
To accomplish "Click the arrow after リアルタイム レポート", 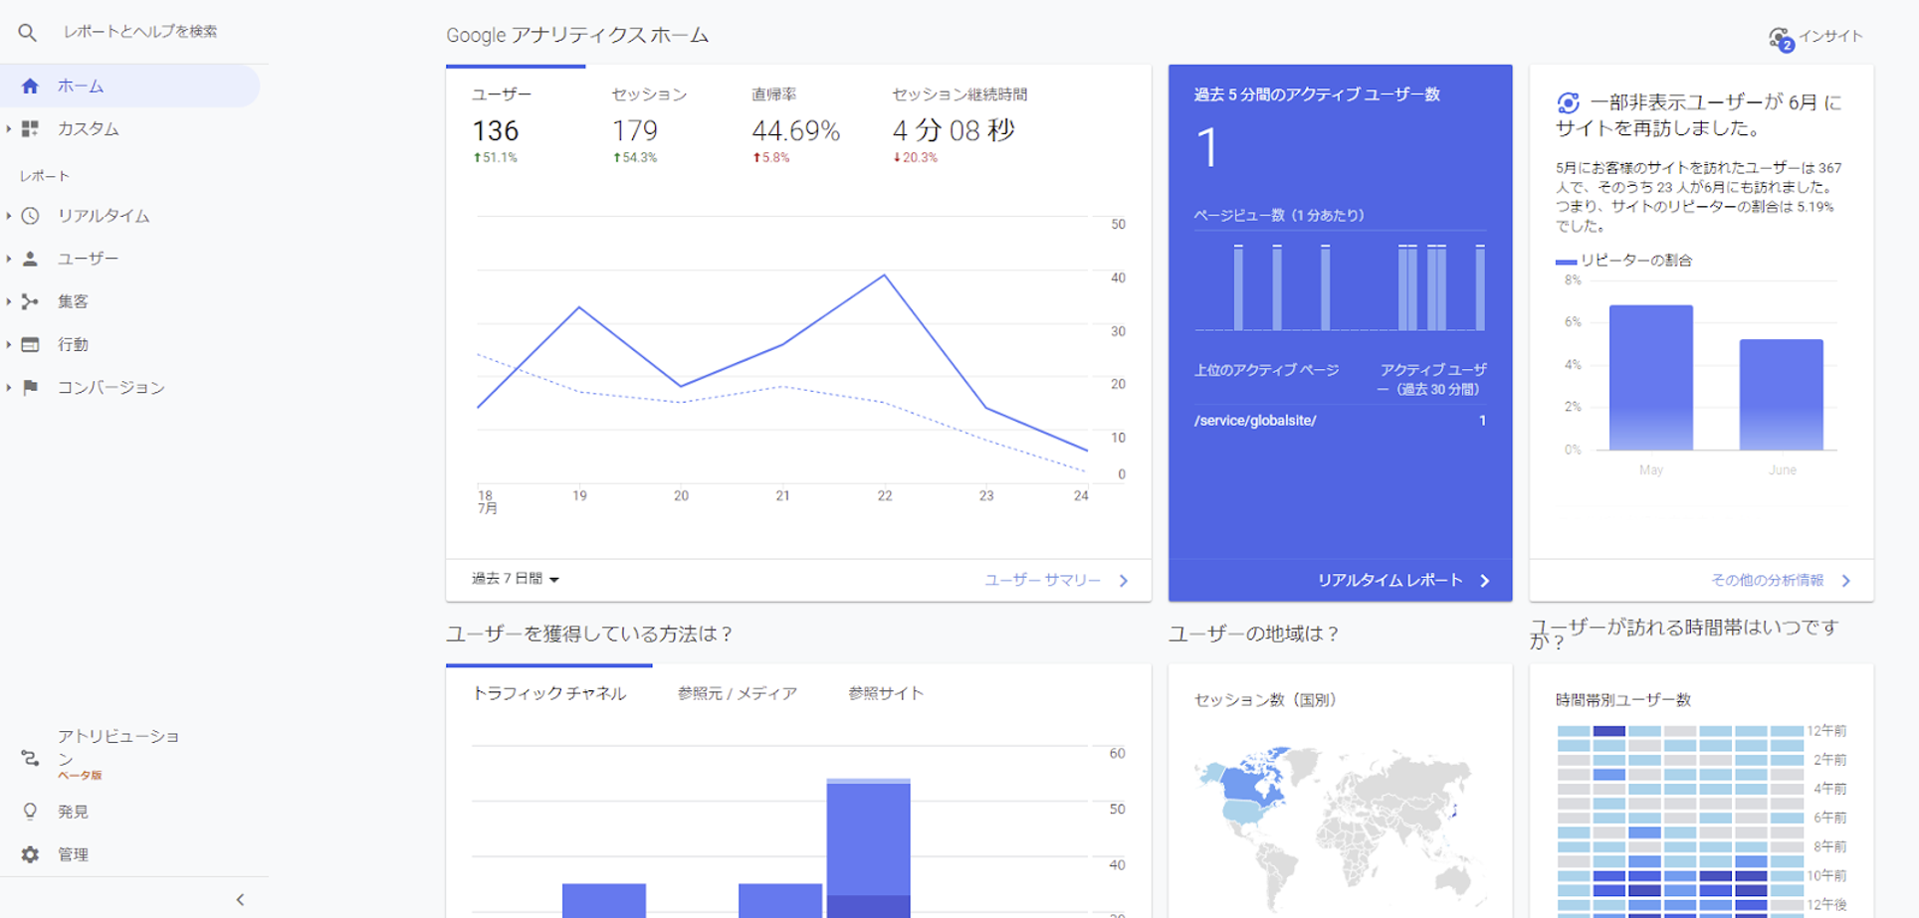I will pos(1485,581).
